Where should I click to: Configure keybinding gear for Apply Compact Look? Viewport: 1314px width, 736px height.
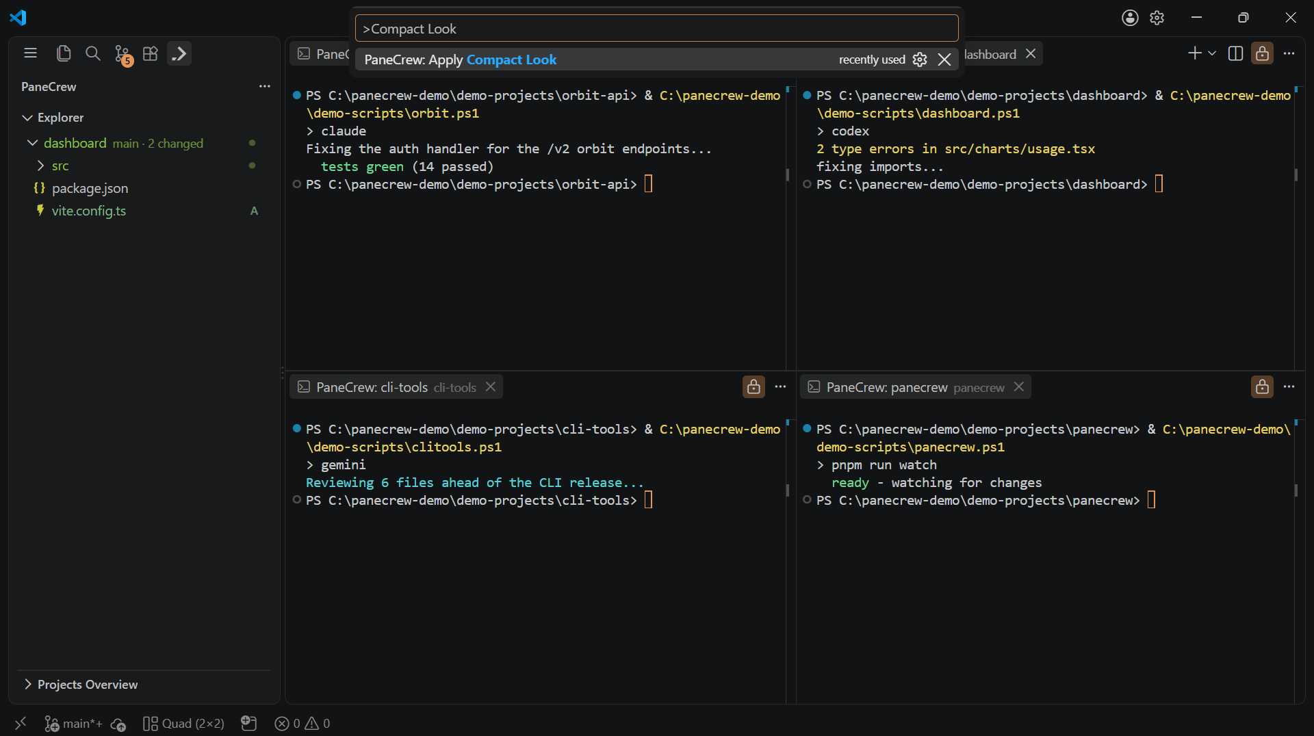[x=920, y=60]
